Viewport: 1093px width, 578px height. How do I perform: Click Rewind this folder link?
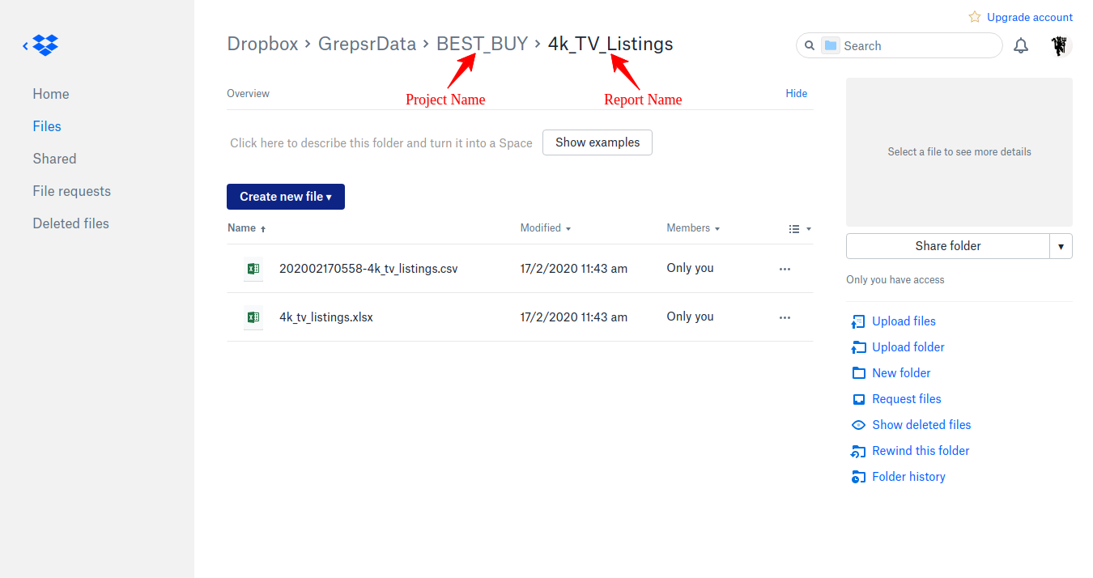click(921, 451)
